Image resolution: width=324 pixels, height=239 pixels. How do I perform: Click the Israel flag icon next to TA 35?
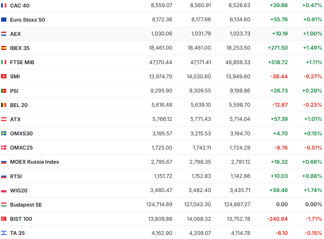point(4,233)
